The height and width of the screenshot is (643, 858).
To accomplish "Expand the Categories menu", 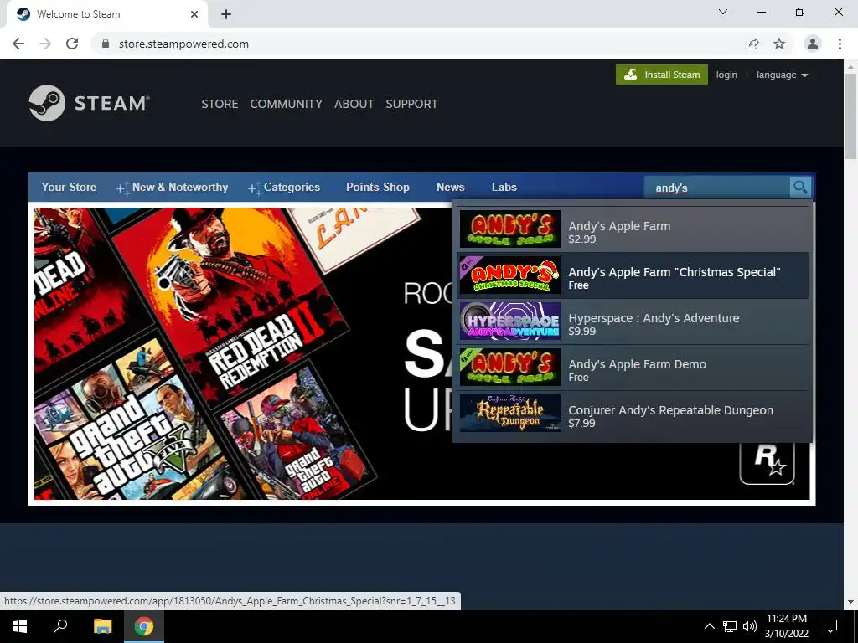I will (x=284, y=187).
